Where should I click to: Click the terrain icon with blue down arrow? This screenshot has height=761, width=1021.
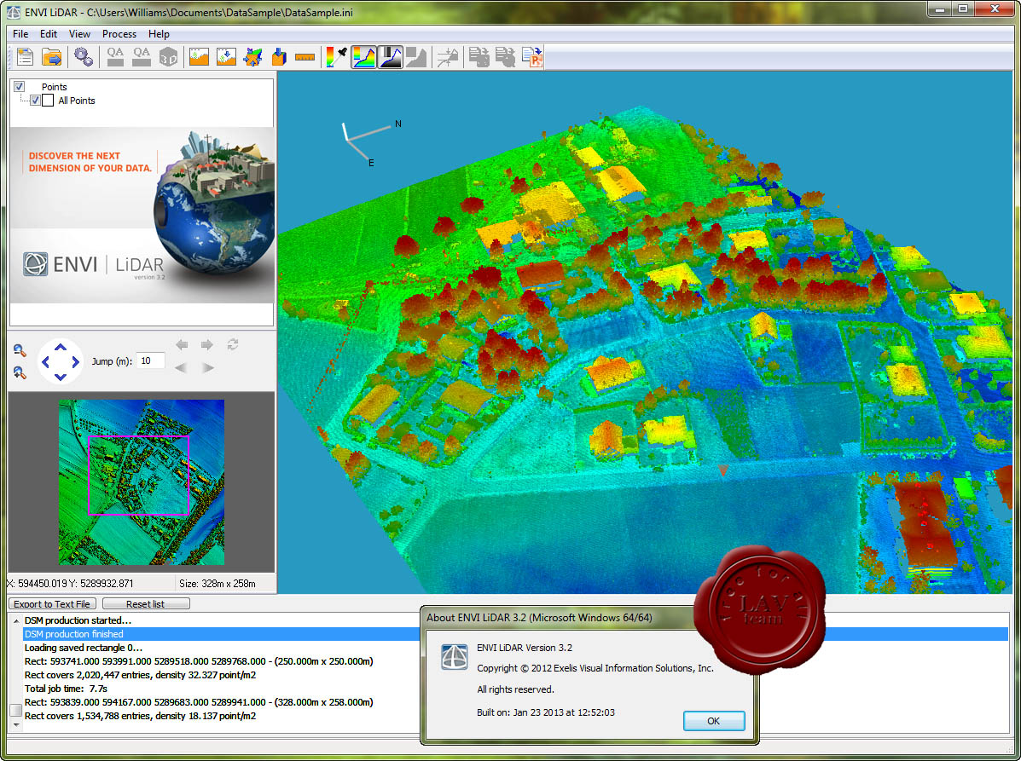[226, 57]
